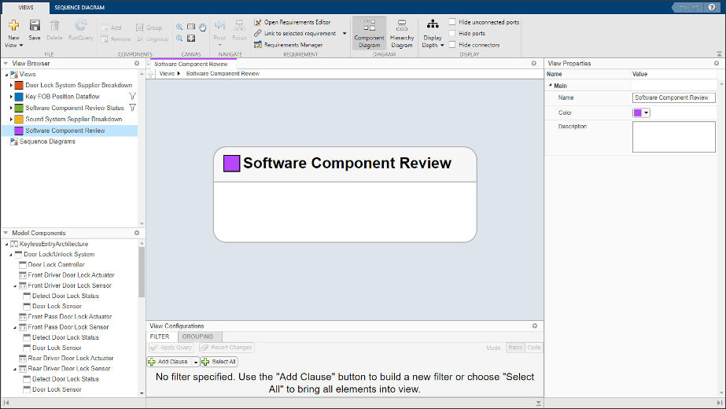The width and height of the screenshot is (726, 409).
Task: Click the Pivot navigate icon
Action: click(220, 25)
